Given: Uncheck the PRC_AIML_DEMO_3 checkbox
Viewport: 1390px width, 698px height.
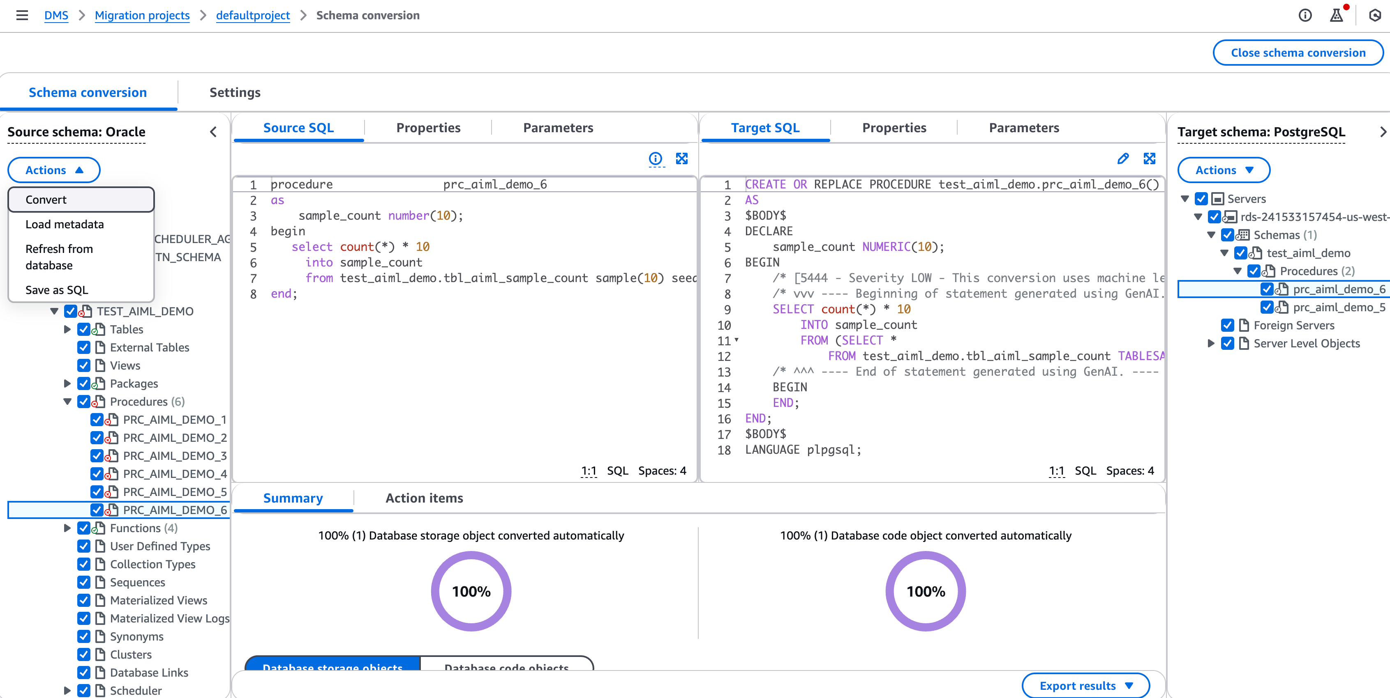Looking at the screenshot, I should tap(97, 455).
